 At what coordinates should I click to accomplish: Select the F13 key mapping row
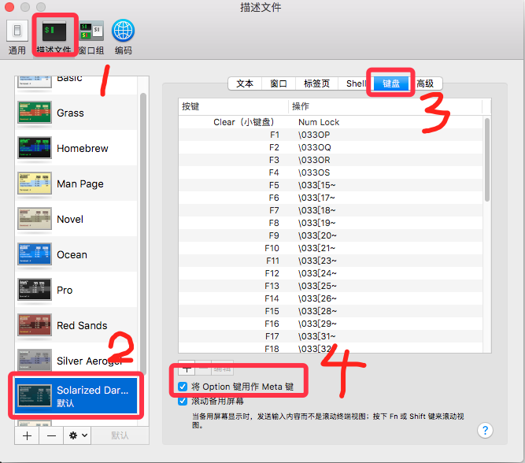click(331, 286)
